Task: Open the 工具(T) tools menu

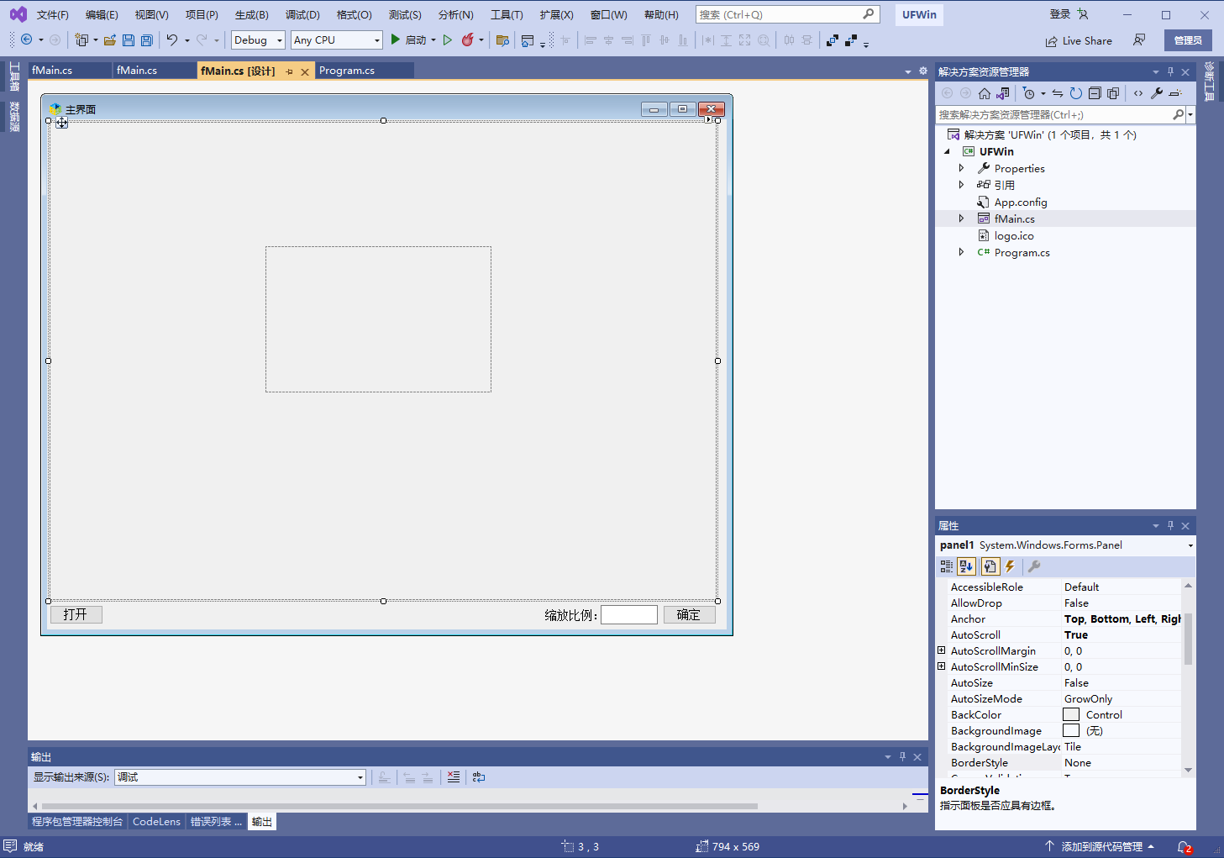Action: (507, 15)
